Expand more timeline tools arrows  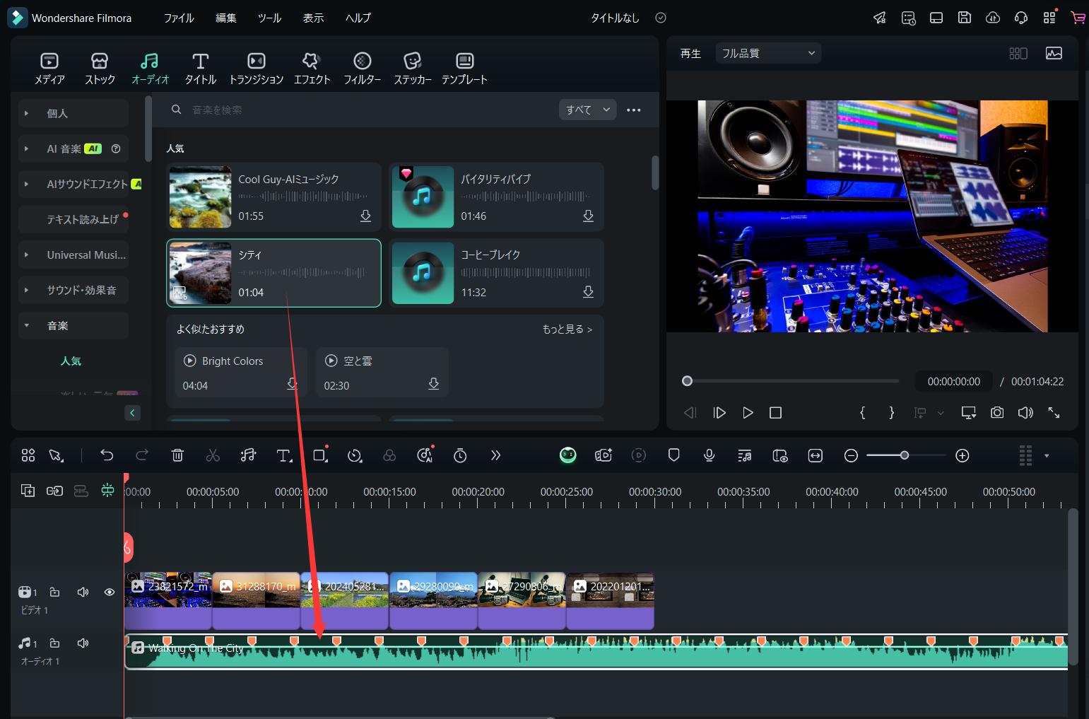tap(495, 455)
